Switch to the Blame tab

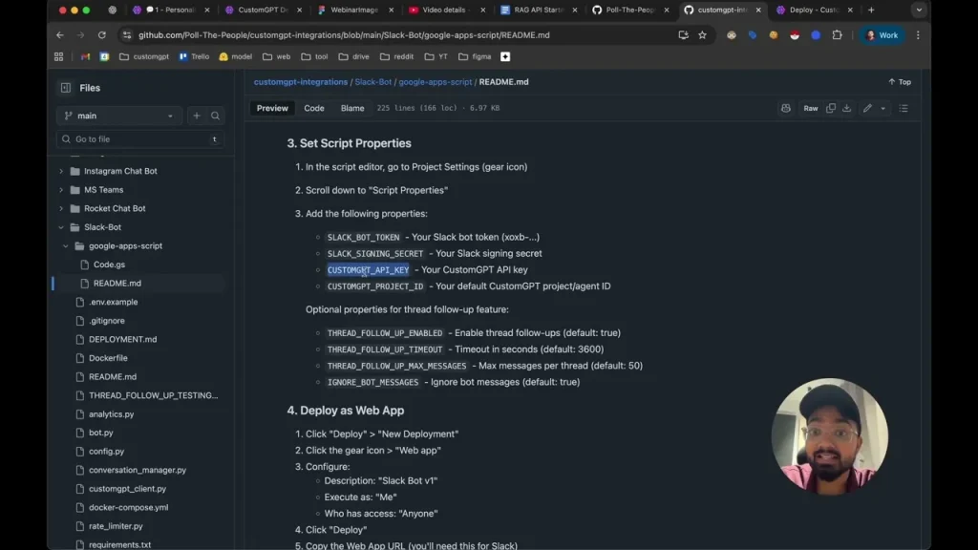point(351,108)
